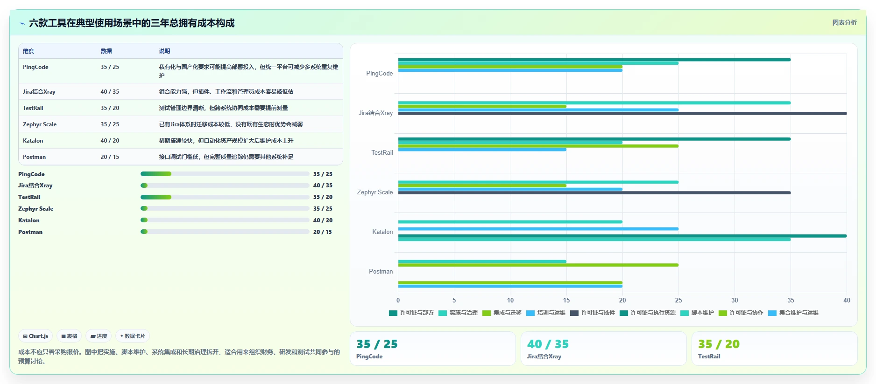Click the Zephyr Scale progress bar
876x384 pixels.
tap(225, 208)
